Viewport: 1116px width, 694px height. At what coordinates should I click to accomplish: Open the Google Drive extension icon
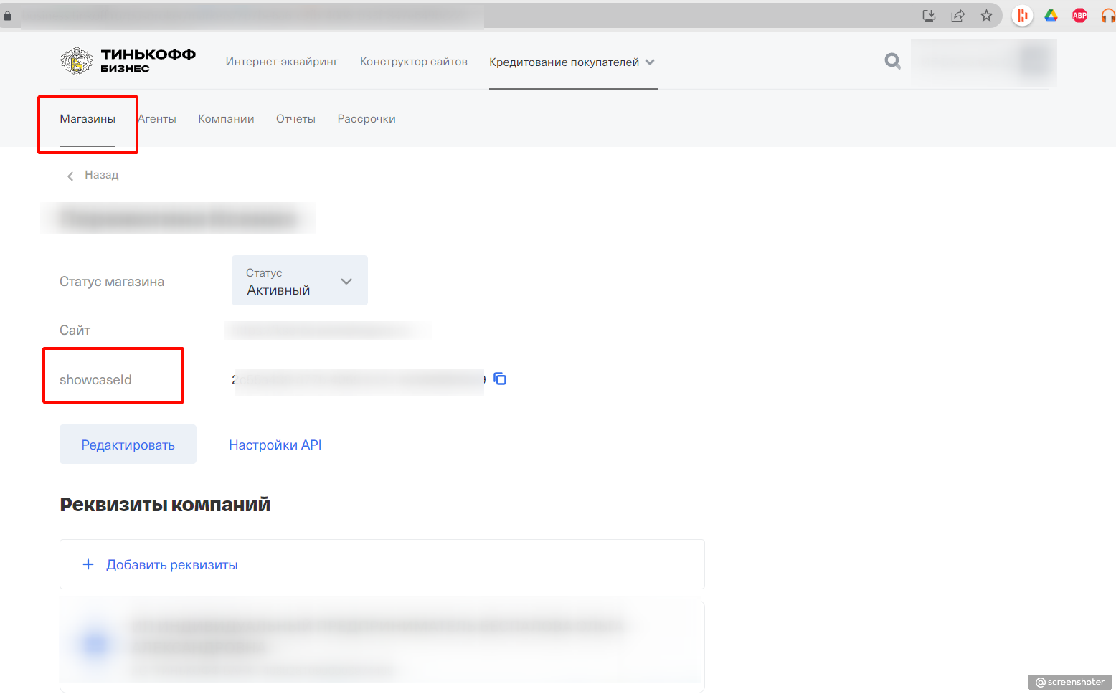click(1051, 16)
